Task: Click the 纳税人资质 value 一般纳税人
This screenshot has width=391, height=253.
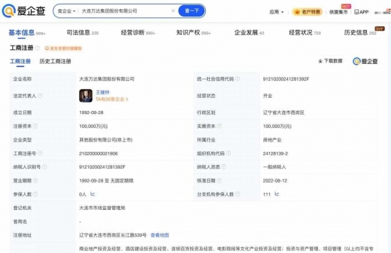Action: [x=274, y=167]
